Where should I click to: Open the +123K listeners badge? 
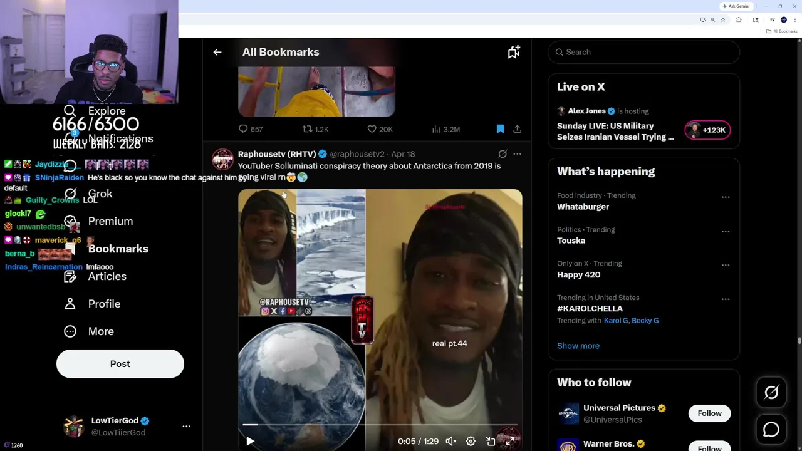pos(707,130)
